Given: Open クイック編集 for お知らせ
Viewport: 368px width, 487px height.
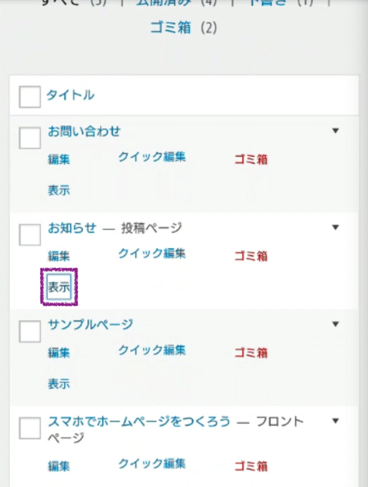Looking at the screenshot, I should pos(152,254).
